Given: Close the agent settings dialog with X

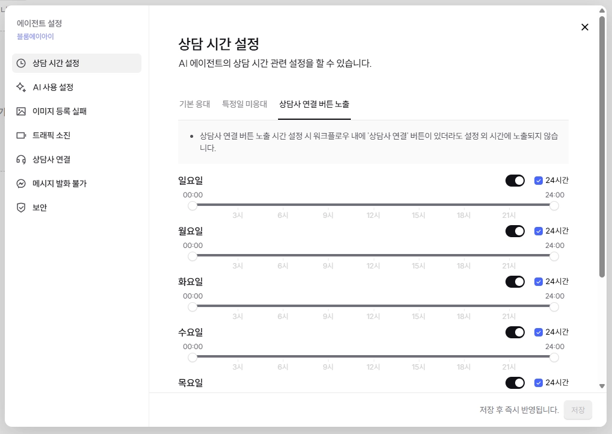Looking at the screenshot, I should tap(585, 27).
